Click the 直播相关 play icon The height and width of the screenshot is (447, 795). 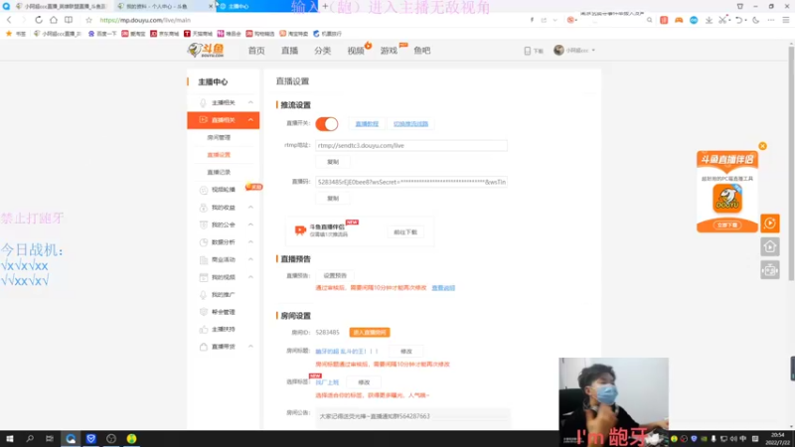click(x=204, y=120)
